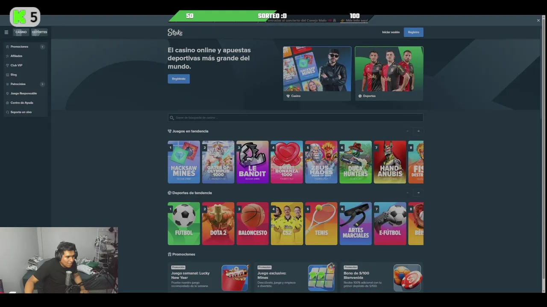
Task: Click the search magnifier icon
Action: pos(172,118)
